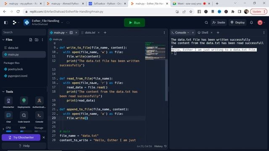Create a new file icon
Viewport: 269px width, 151px height.
[x=31, y=40]
